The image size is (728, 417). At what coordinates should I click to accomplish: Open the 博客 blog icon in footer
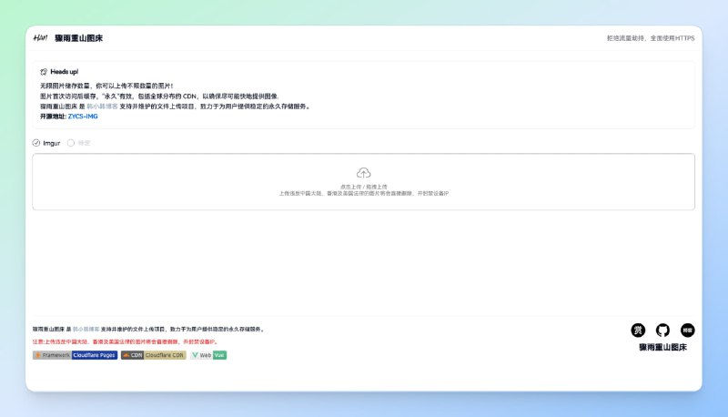688,331
